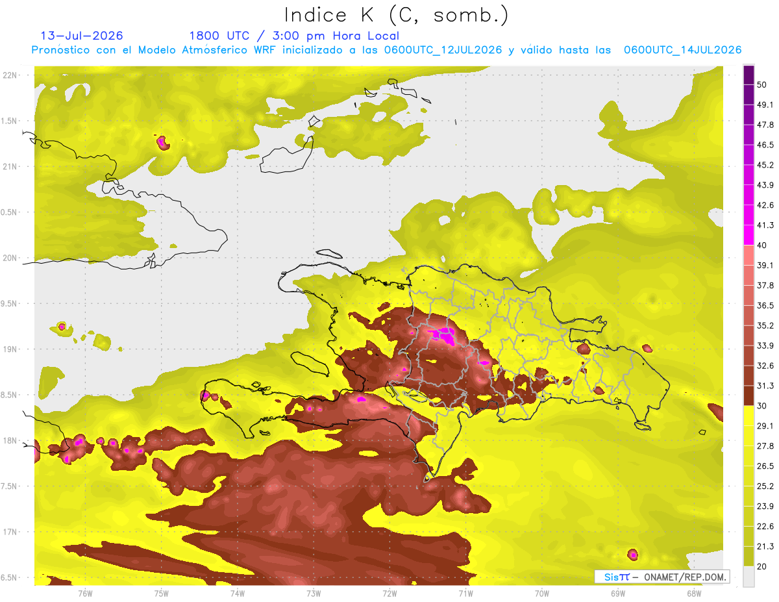The image size is (779, 602).
Task: Click colorbar value '50'
Action: tap(763, 84)
